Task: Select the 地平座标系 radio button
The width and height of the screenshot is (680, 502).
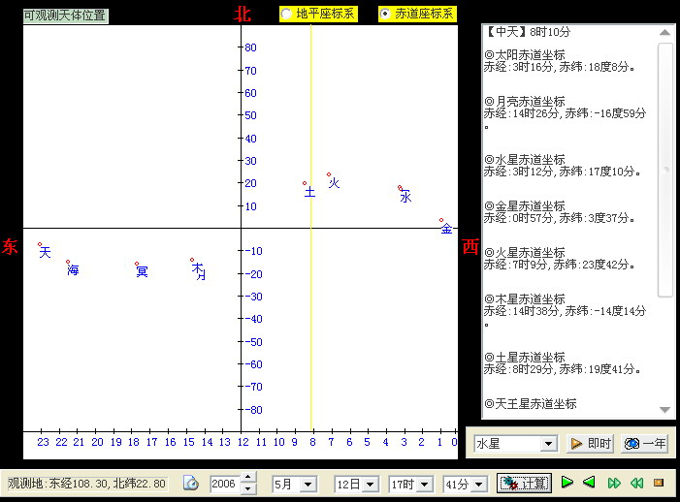Action: 286,14
